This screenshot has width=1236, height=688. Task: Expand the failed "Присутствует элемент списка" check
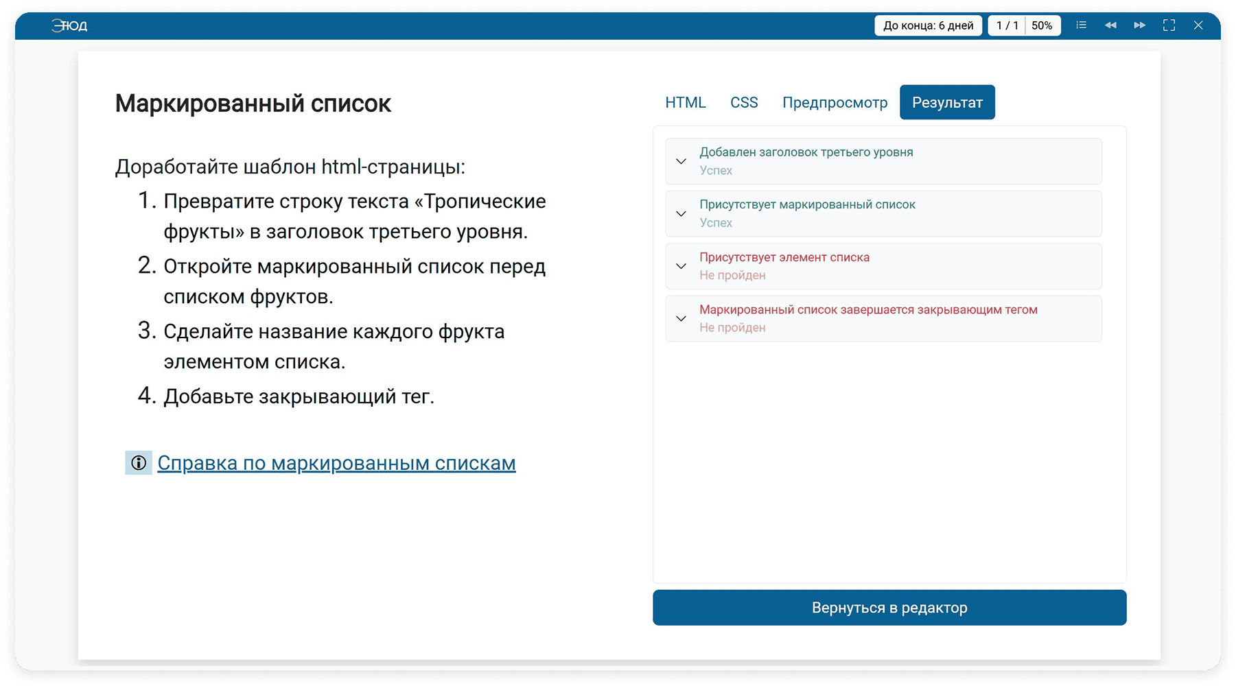pos(681,266)
